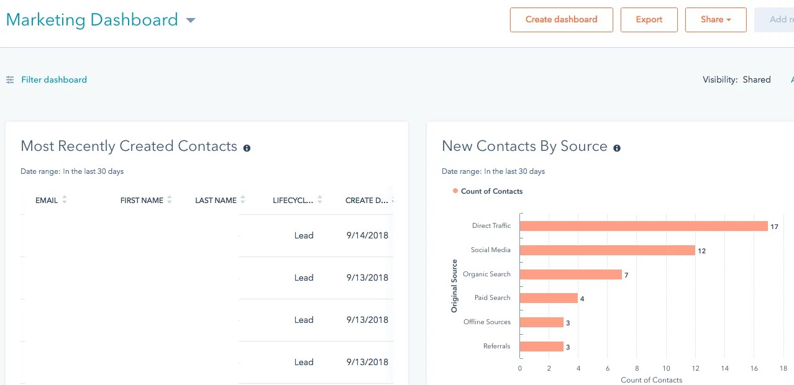794x385 pixels.
Task: Sort the table by FIRST NAME
Action: (x=170, y=200)
